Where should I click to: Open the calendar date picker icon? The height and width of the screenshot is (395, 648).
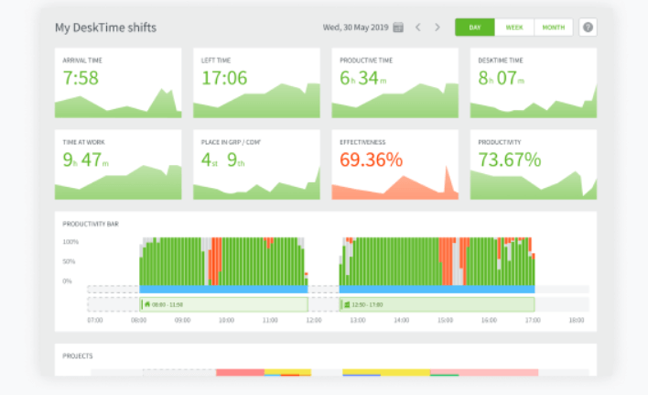tap(398, 27)
